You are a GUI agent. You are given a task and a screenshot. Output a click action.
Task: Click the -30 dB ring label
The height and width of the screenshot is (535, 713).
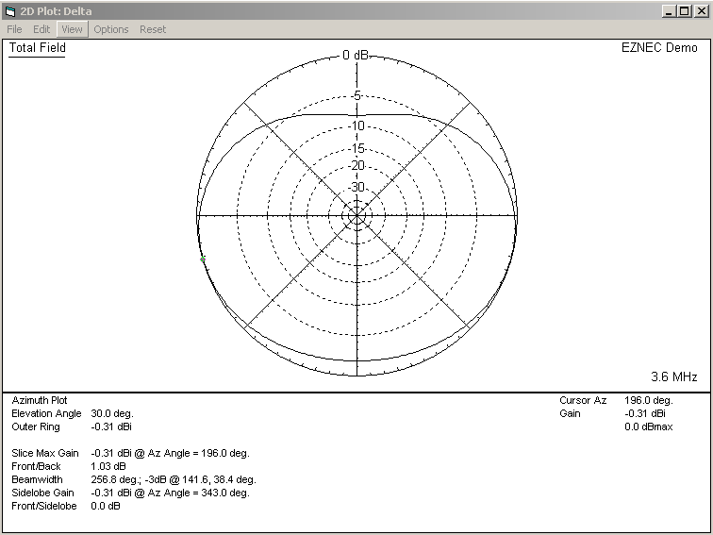pos(356,187)
